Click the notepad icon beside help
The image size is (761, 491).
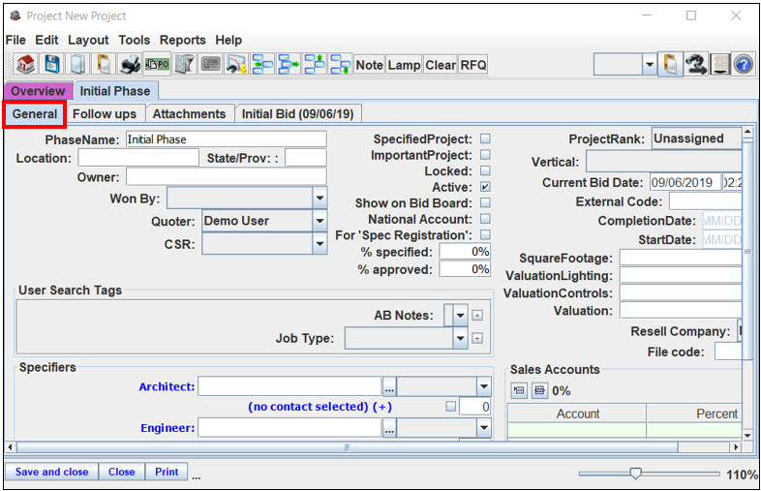point(720,64)
